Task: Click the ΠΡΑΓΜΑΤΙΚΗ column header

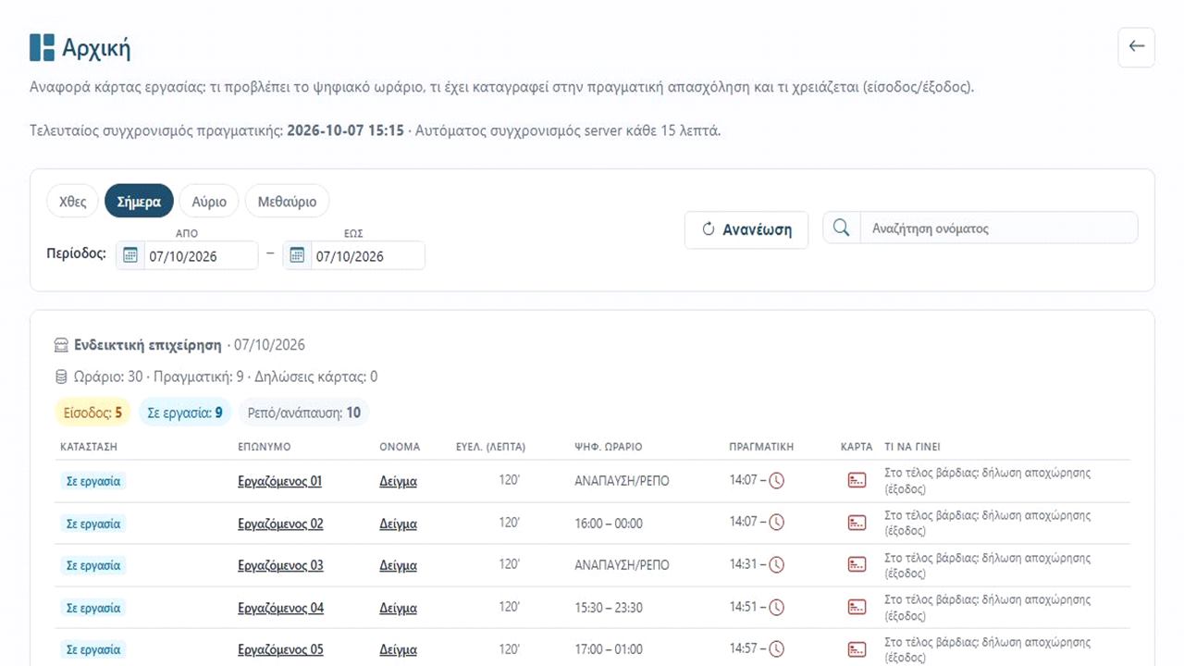Action: [x=761, y=447]
